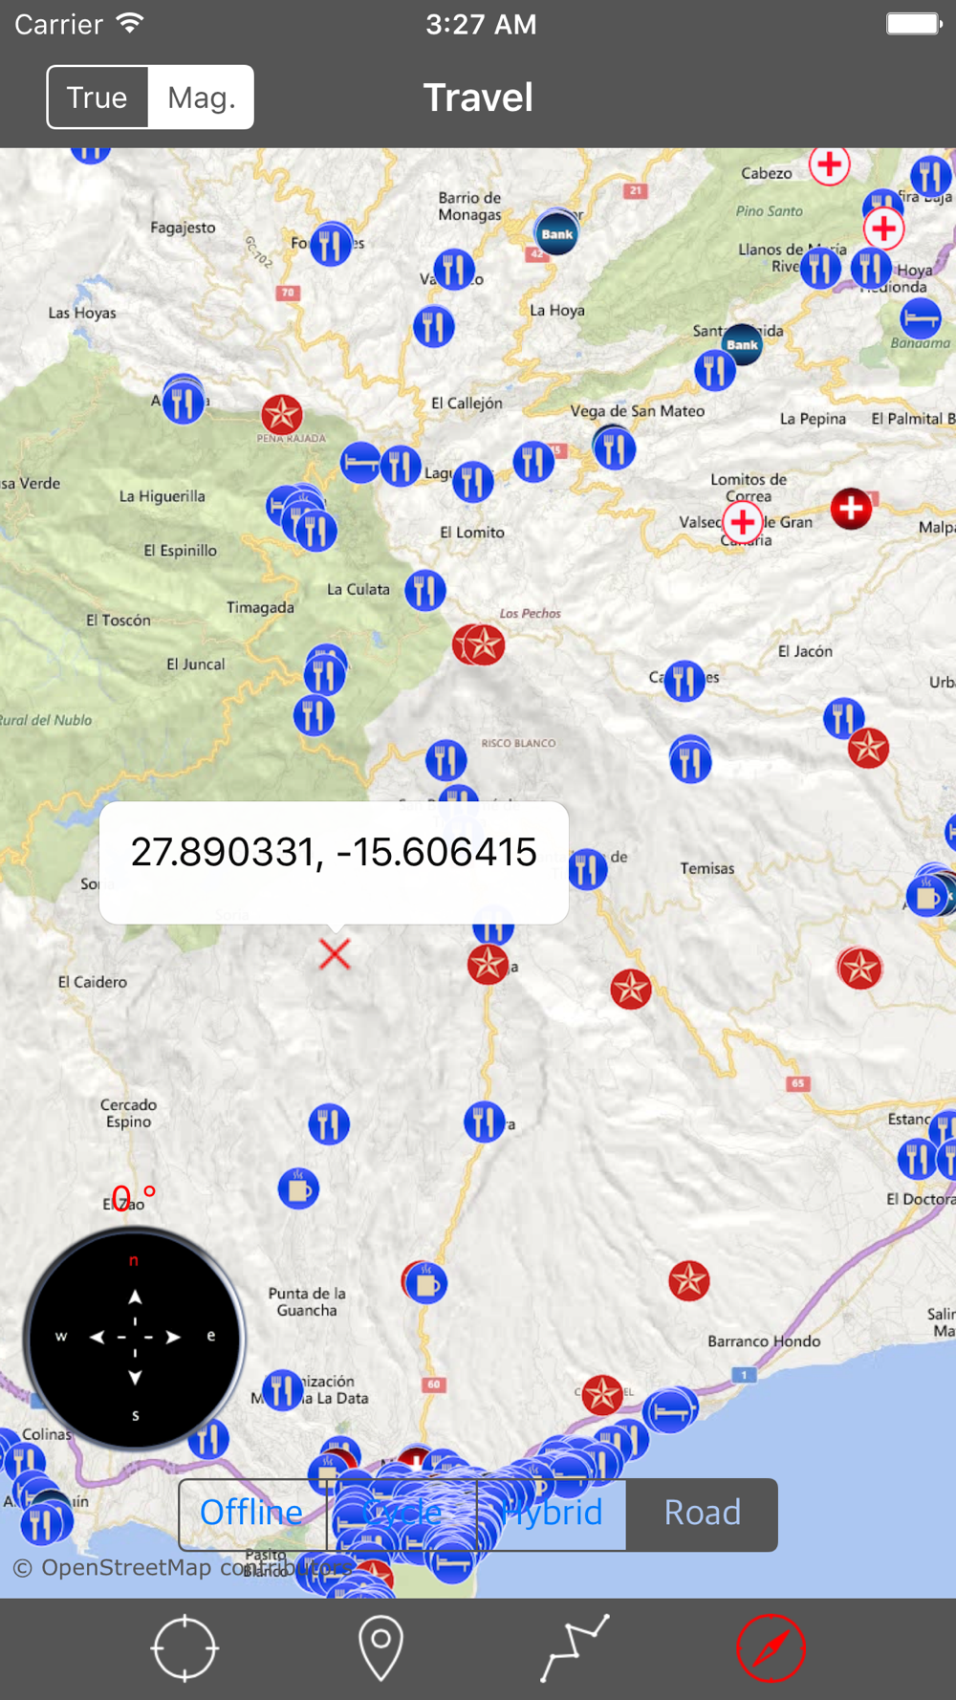The height and width of the screenshot is (1700, 956).
Task: Tap the Travel title
Action: point(478,98)
